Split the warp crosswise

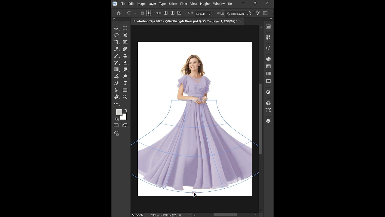tap(165, 13)
